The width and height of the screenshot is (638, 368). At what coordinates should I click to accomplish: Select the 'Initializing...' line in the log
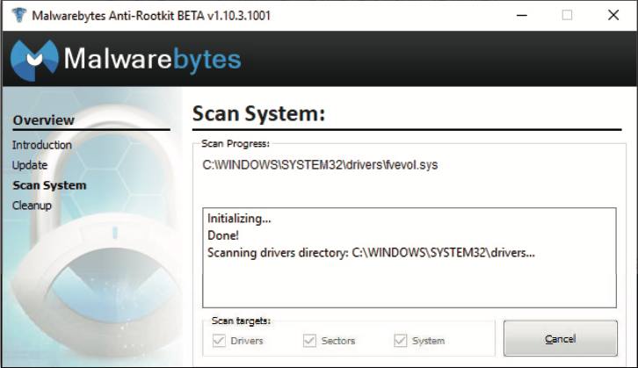[239, 218]
